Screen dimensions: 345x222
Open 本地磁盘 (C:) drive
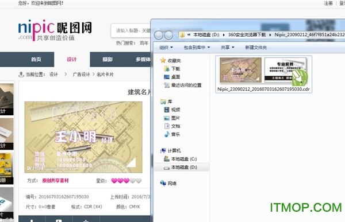coord(181,159)
